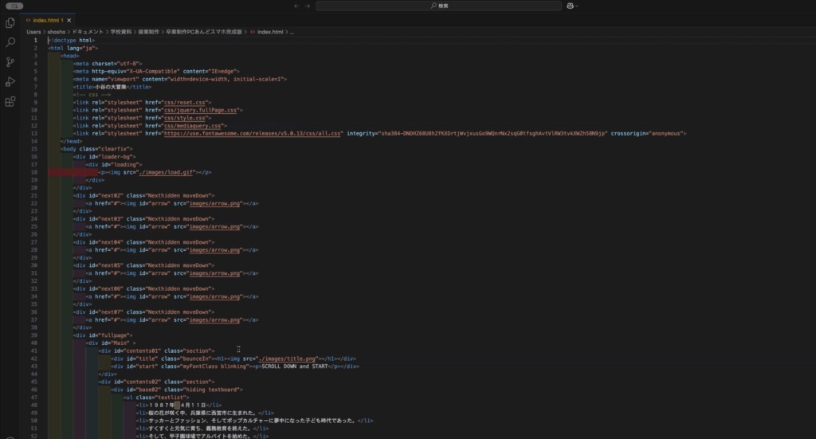Open the Source Control view
The image size is (816, 439).
tap(10, 62)
